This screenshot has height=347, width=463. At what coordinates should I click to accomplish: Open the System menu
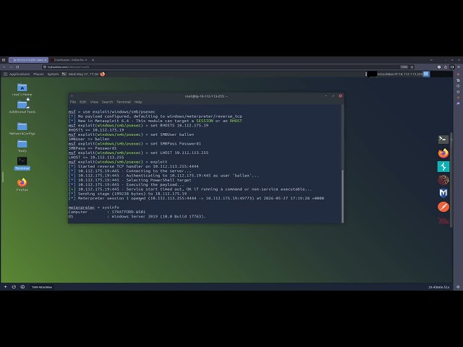[x=53, y=74]
